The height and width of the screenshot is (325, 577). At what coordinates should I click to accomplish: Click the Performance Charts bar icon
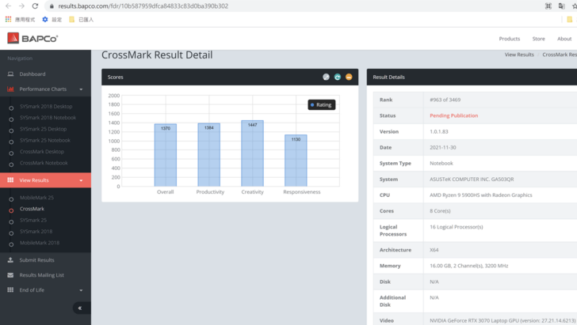(10, 89)
